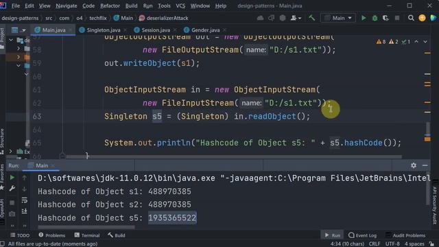Open the Build tool window
Viewport: 439px width, 247px height.
[x=117, y=235]
